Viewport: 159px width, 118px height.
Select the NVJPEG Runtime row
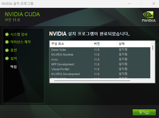coord(100,55)
